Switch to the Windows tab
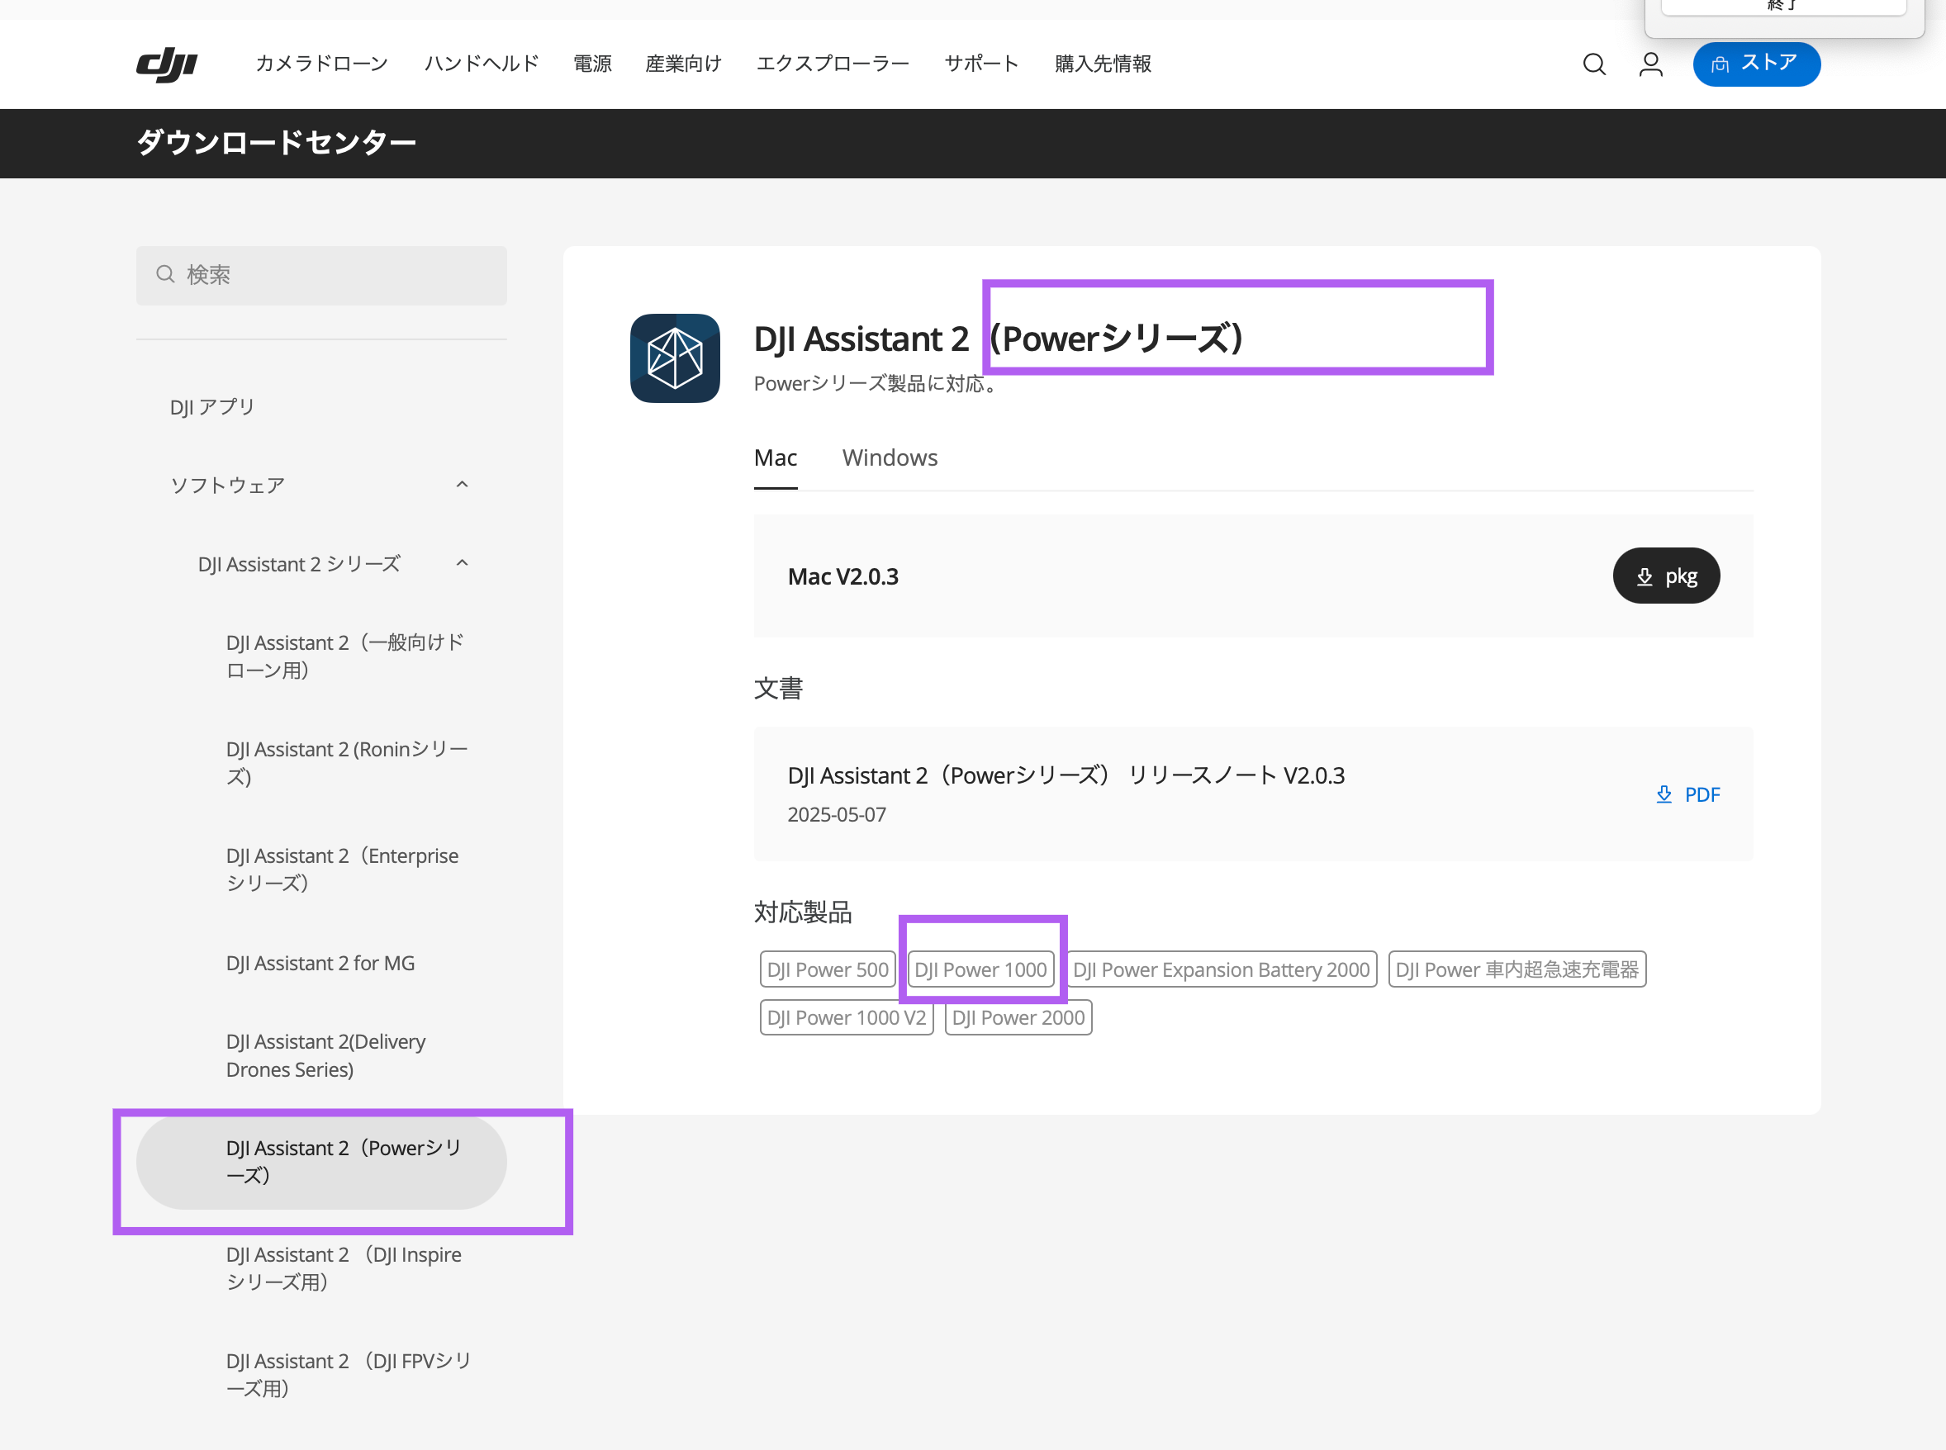This screenshot has height=1450, width=1946. pos(890,458)
